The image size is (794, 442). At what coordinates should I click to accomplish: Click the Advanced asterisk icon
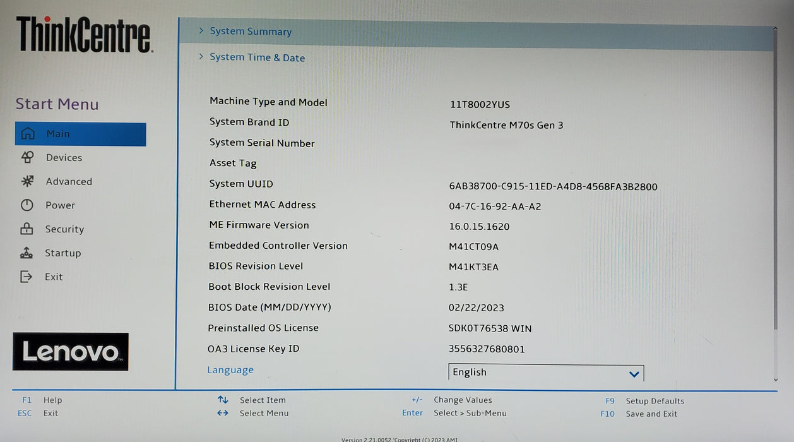27,181
